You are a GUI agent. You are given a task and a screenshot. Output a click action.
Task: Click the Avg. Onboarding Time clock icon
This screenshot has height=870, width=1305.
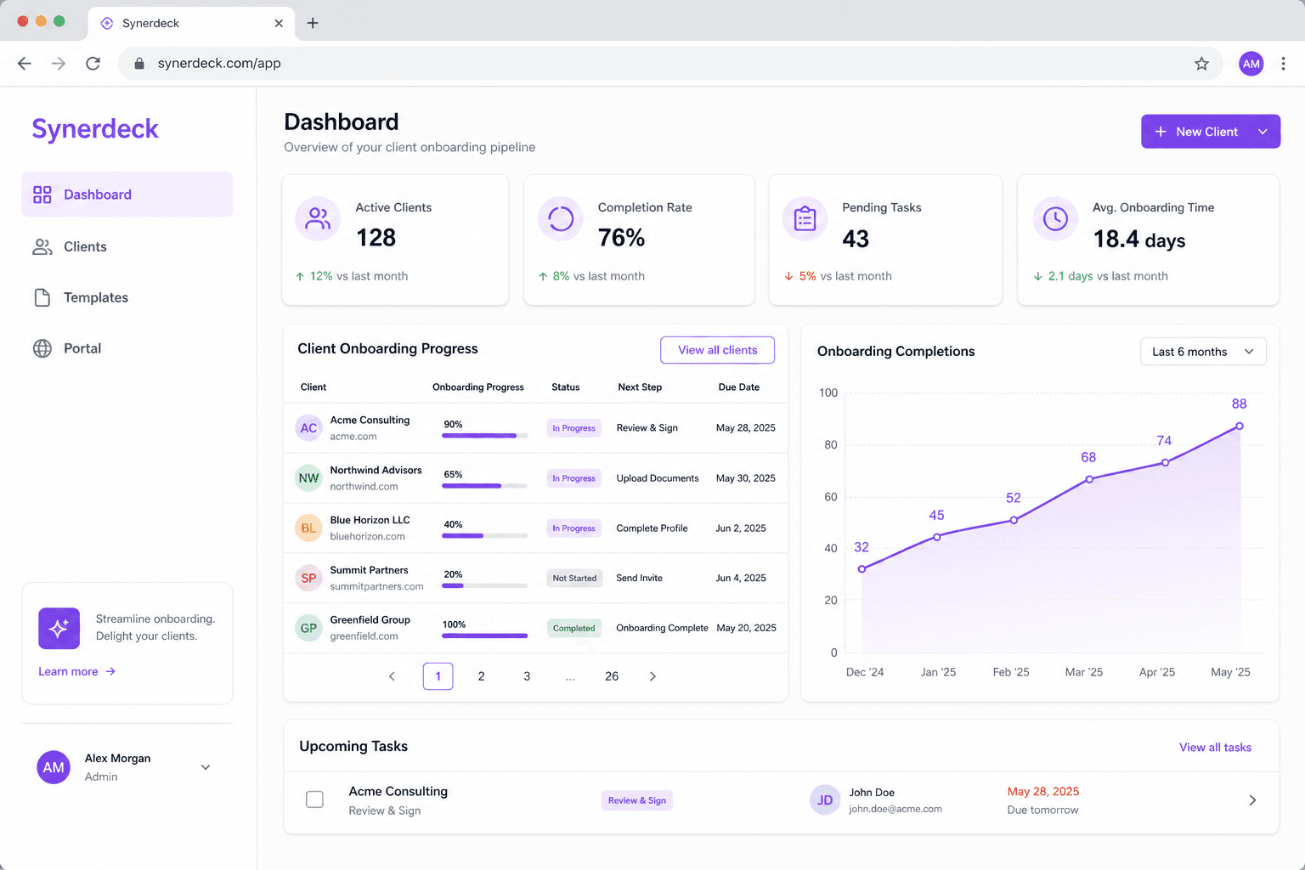pyautogui.click(x=1055, y=219)
